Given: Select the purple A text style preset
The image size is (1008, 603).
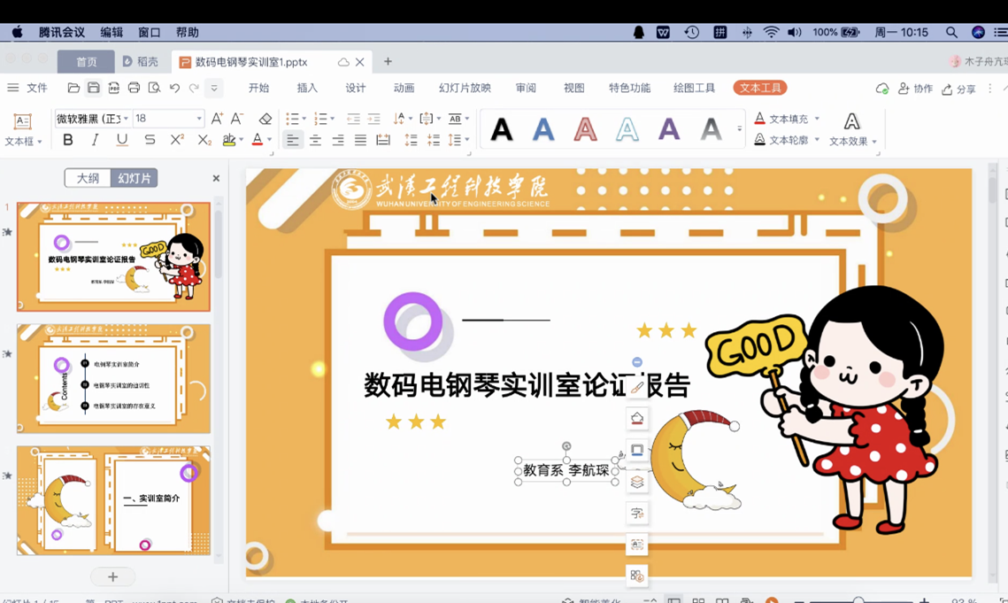Looking at the screenshot, I should pyautogui.click(x=669, y=129).
